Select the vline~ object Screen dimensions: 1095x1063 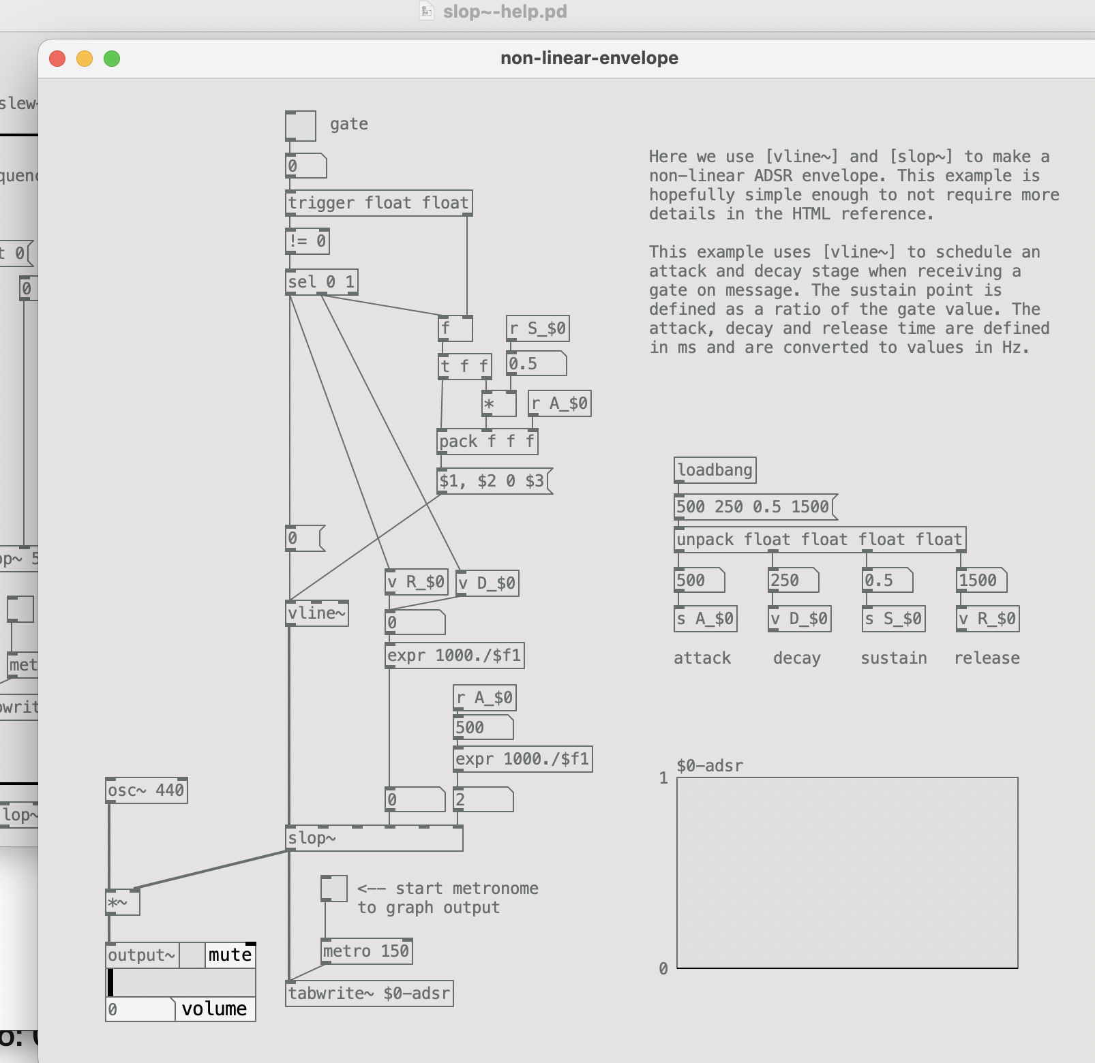click(317, 613)
